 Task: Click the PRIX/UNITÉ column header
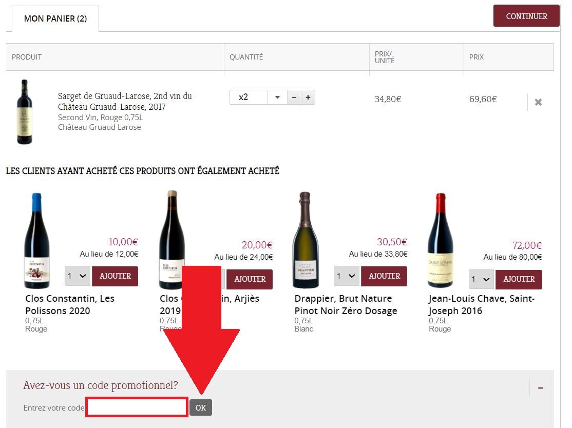[385, 57]
